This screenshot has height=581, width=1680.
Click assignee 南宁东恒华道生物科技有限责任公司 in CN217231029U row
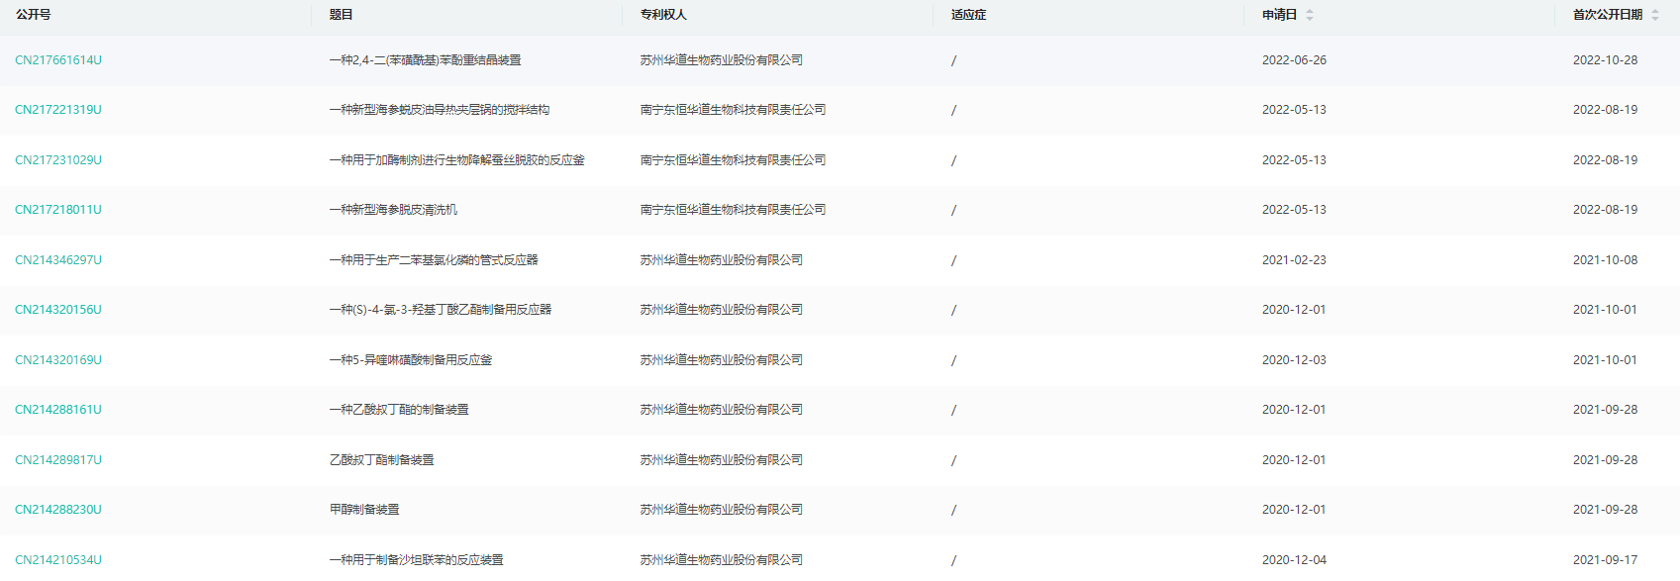(x=734, y=160)
